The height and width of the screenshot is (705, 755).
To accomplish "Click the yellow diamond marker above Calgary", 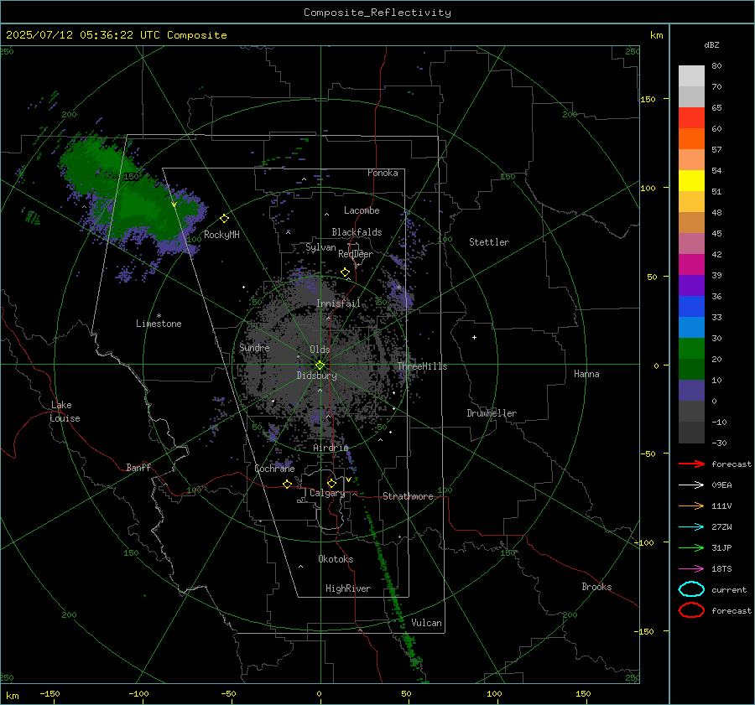I will click(x=331, y=483).
